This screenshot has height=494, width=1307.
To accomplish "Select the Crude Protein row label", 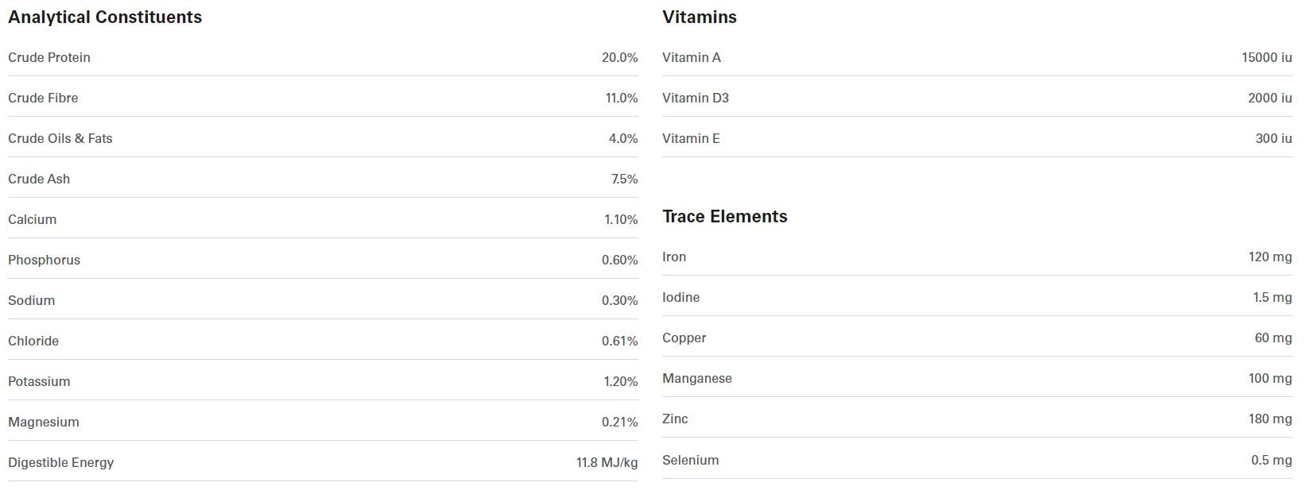I will point(49,58).
